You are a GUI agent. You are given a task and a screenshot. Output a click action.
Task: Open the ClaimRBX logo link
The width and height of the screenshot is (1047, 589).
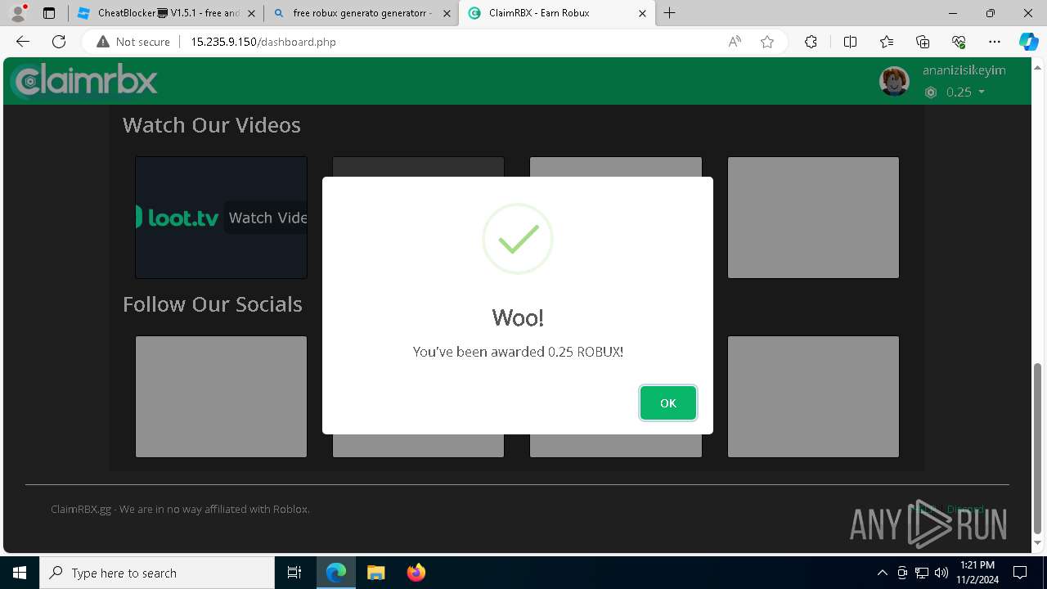click(x=85, y=81)
